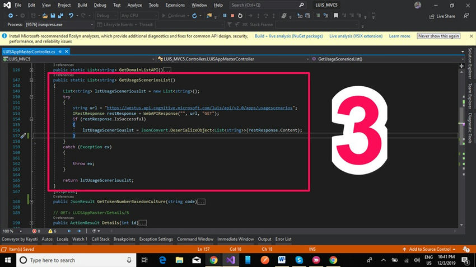This screenshot has height=267, width=476.
Task: Switch to the Call Stack tab
Action: point(100,239)
